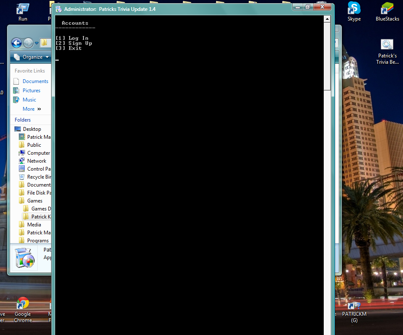The image size is (403, 335).
Task: Click the Accounts heading in console
Action: [75, 23]
